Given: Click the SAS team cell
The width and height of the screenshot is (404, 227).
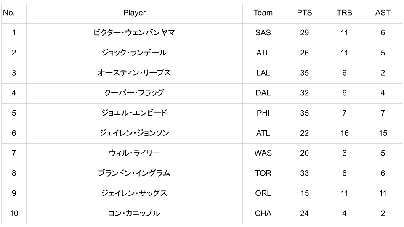Looking at the screenshot, I should coord(263,33).
